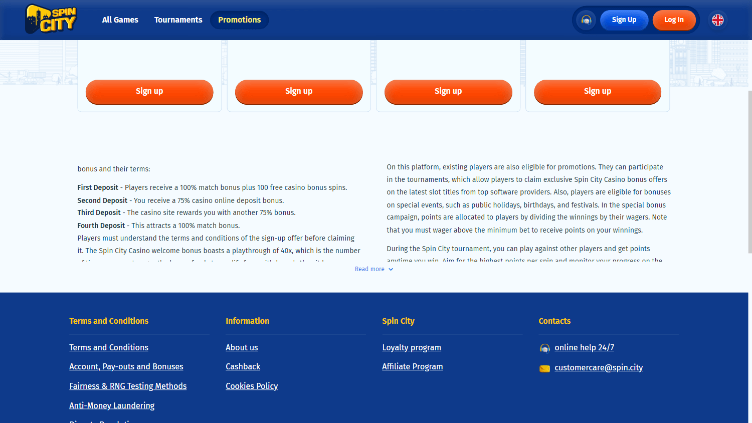Image resolution: width=752 pixels, height=423 pixels.
Task: Click Sign up on the fourth promo card
Action: coord(598,92)
